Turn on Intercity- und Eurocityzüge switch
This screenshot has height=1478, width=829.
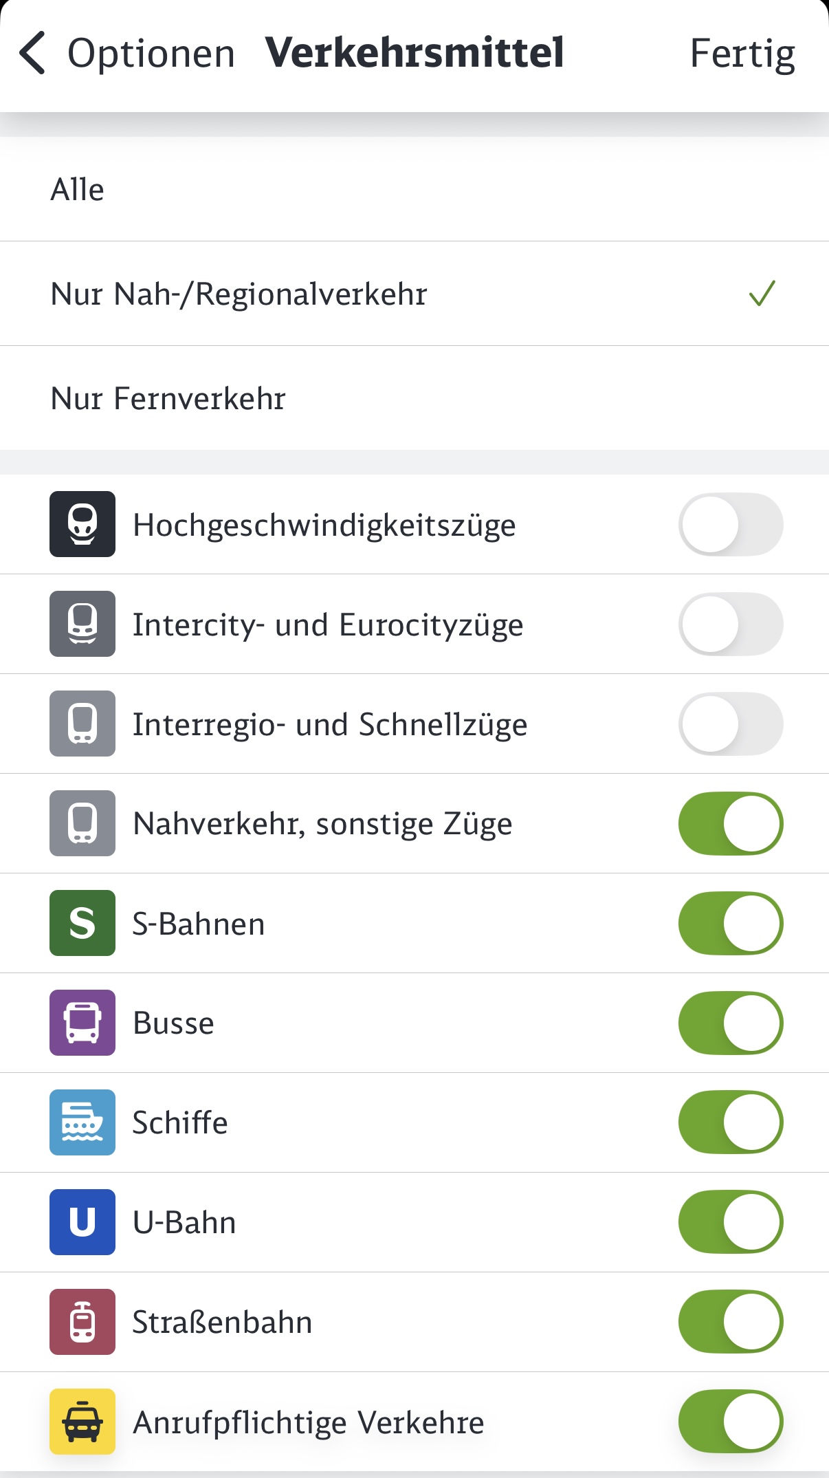point(731,624)
